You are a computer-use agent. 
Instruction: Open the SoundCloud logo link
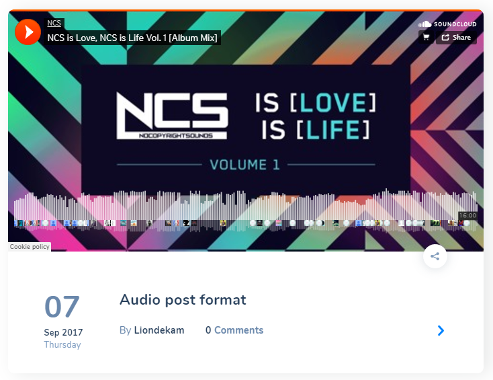tap(447, 24)
